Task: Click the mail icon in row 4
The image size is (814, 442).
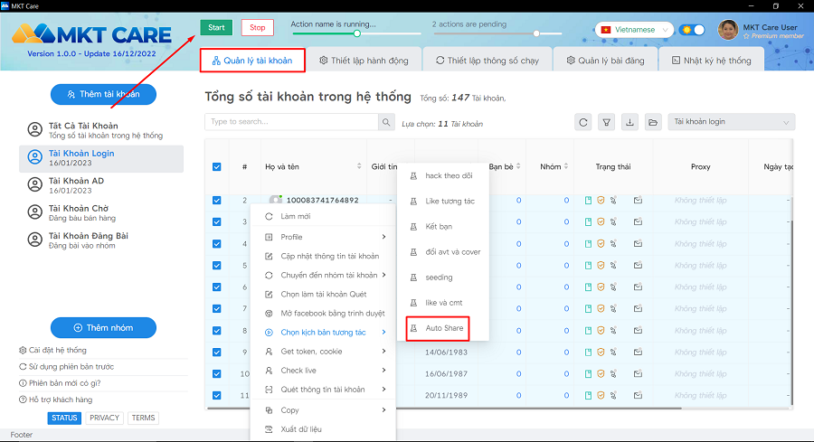Action: point(638,243)
